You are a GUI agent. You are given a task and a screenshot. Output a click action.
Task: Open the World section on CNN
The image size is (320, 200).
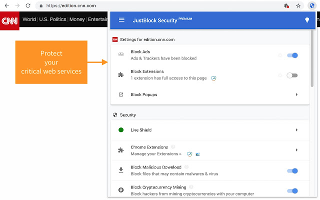tap(29, 19)
